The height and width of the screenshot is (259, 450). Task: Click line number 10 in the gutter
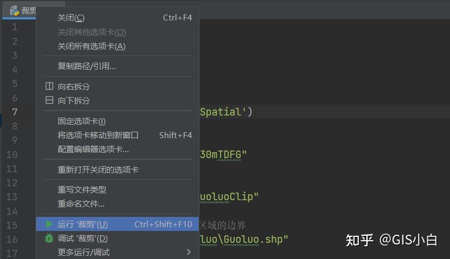[11, 154]
